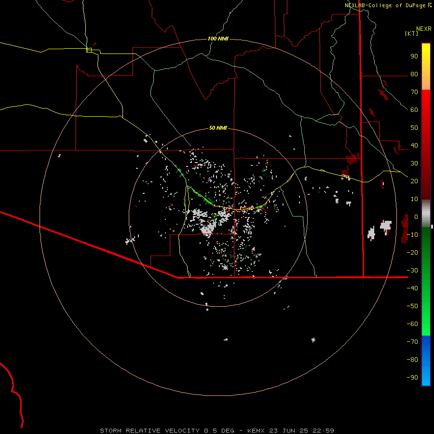This screenshot has height=434, width=434.
Task: Click the -50 value on velocity scale
Action: (x=412, y=306)
